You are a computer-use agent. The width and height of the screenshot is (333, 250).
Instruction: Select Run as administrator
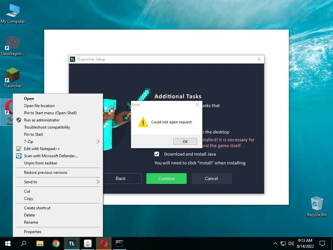58,120
